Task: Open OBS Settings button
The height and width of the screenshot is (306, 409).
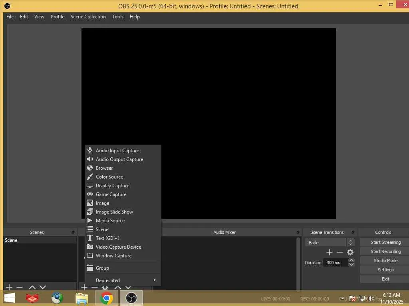Action: coord(385,270)
